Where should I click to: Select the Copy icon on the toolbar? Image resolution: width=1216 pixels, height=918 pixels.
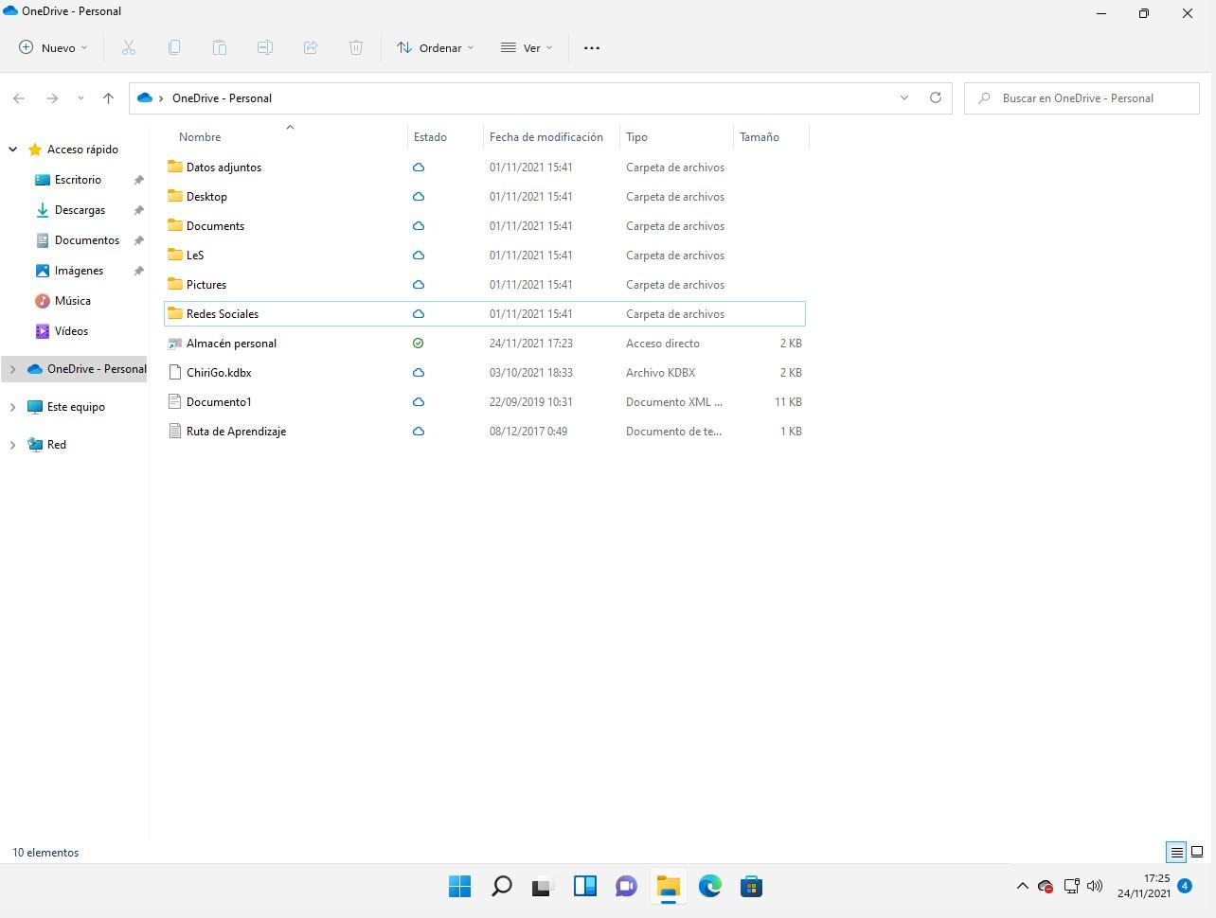pos(174,47)
